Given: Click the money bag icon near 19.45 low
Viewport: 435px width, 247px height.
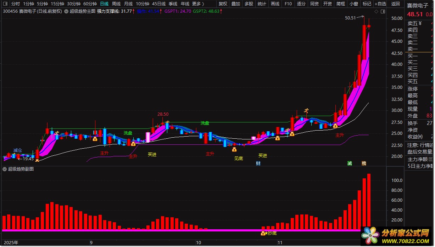Looking at the screenshot, I should 37,161.
